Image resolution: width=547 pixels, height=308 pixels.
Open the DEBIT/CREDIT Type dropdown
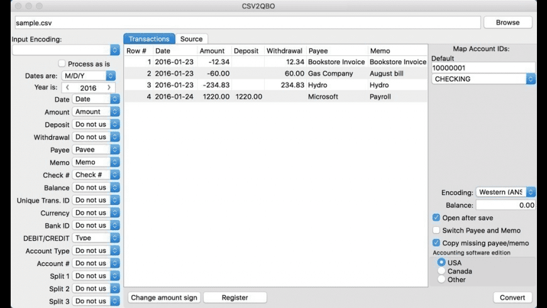tap(96, 238)
